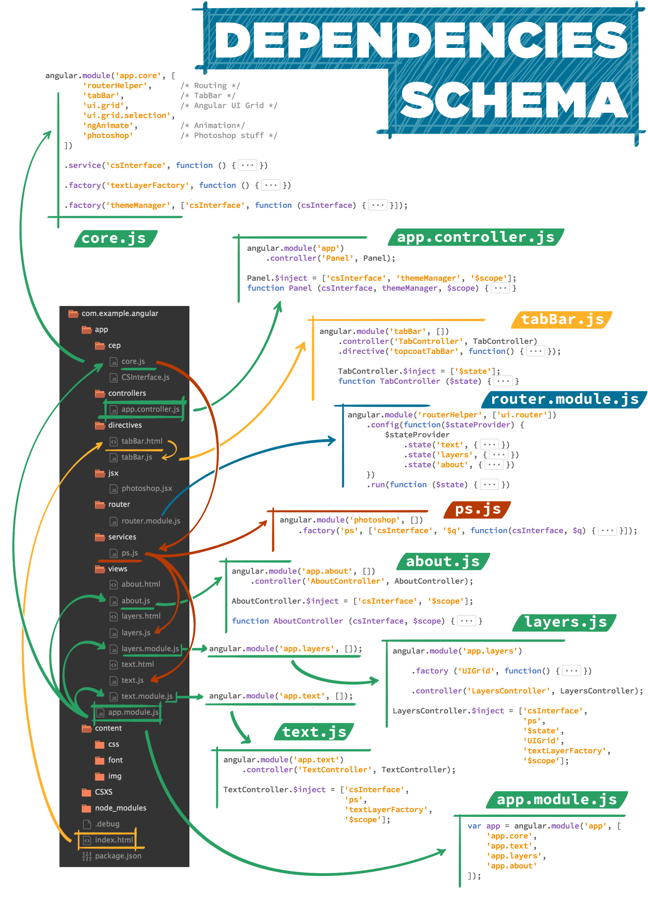The image size is (648, 898).
Task: Open app.controller.js in the tree
Action: tap(150, 409)
